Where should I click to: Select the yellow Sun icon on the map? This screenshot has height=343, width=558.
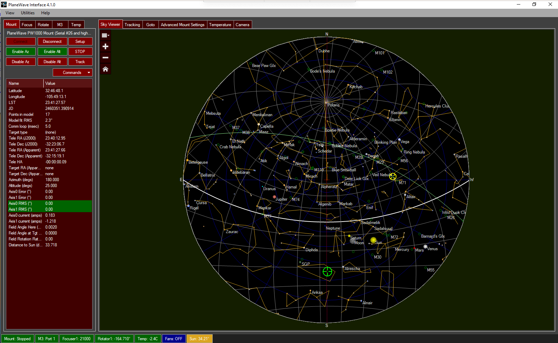tap(373, 240)
